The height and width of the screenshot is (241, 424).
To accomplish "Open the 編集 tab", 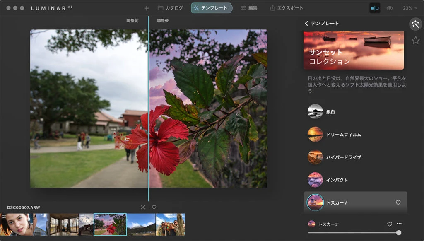I will tap(249, 8).
